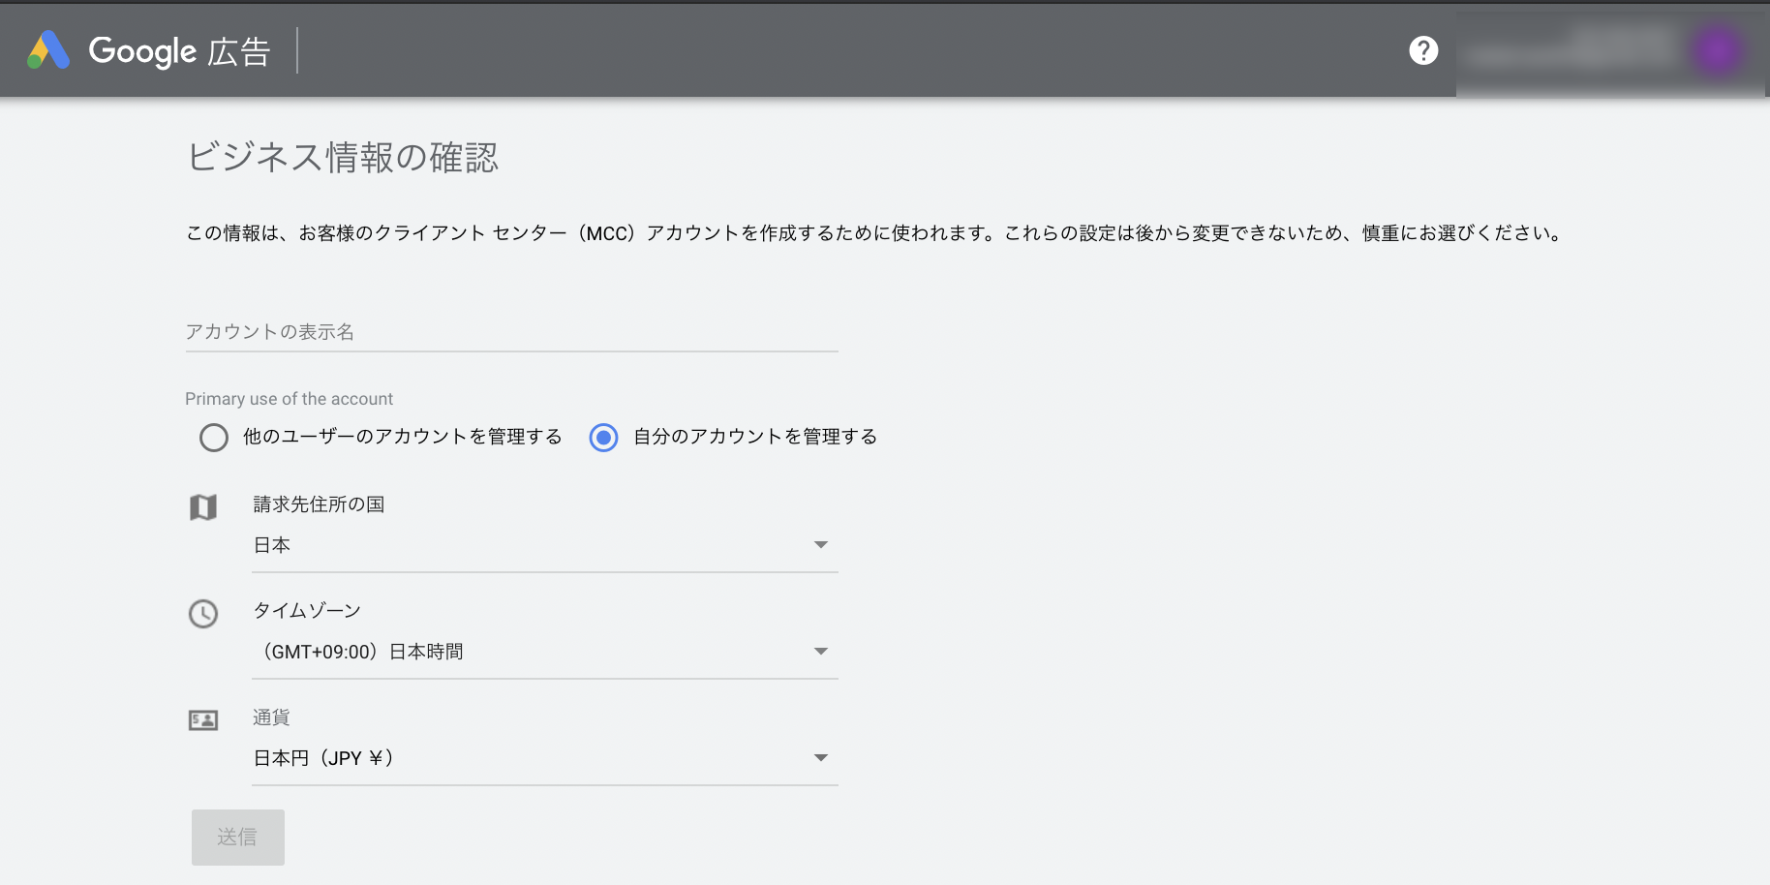Click the map icon beside 請求先住所の国
Viewport: 1770px width, 885px height.
click(x=203, y=507)
